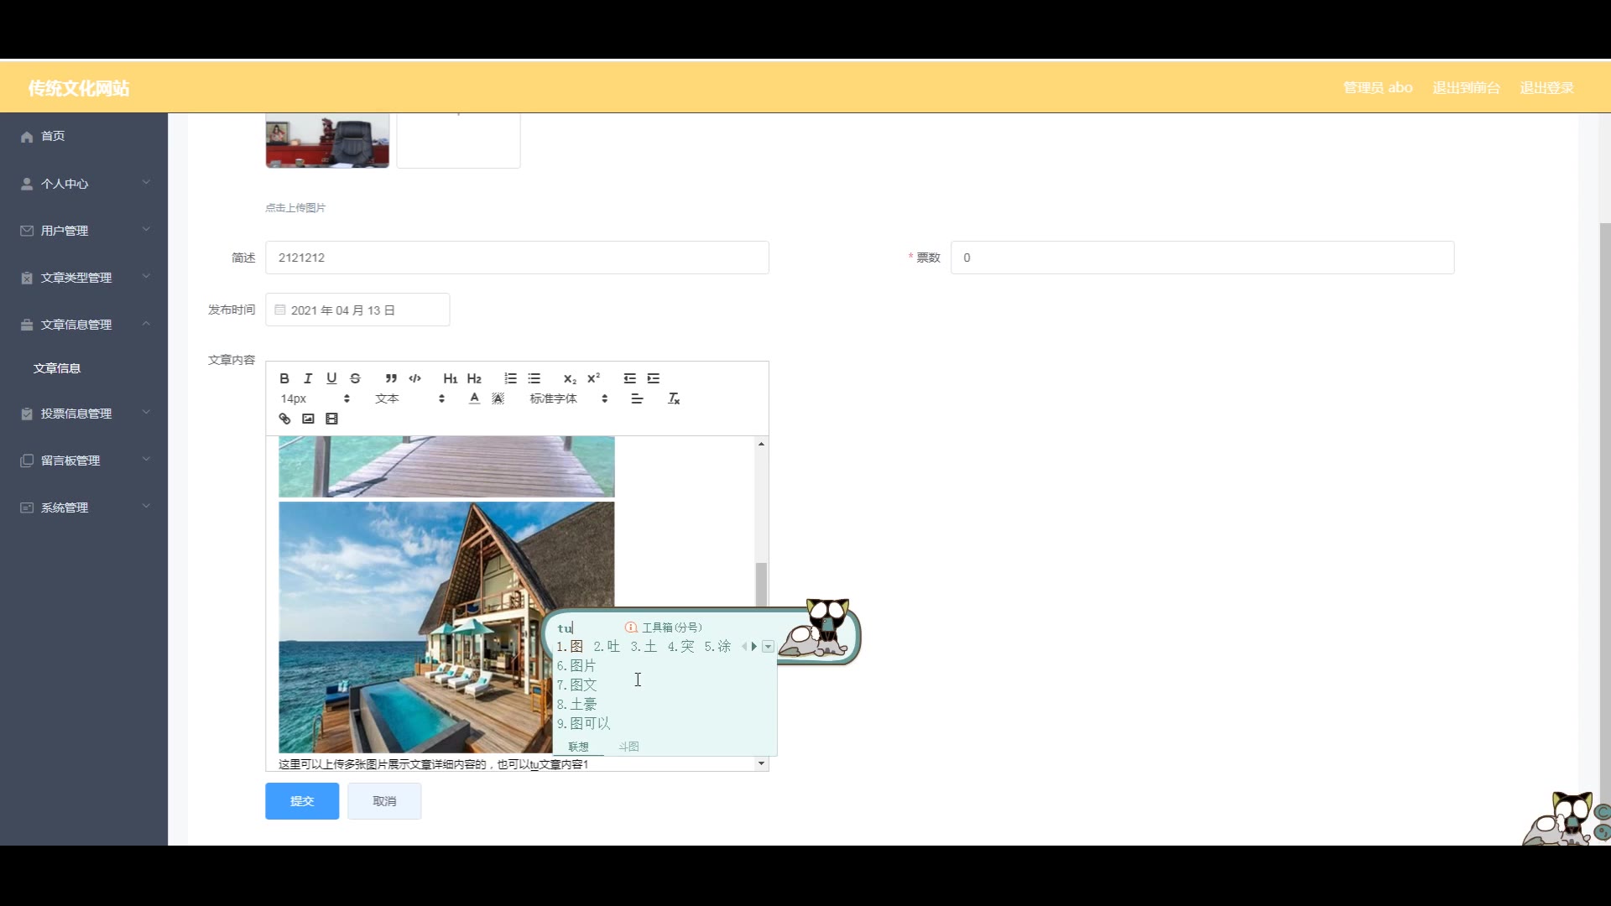1611x906 pixels.
Task: Open the text color picker
Action: (x=474, y=398)
